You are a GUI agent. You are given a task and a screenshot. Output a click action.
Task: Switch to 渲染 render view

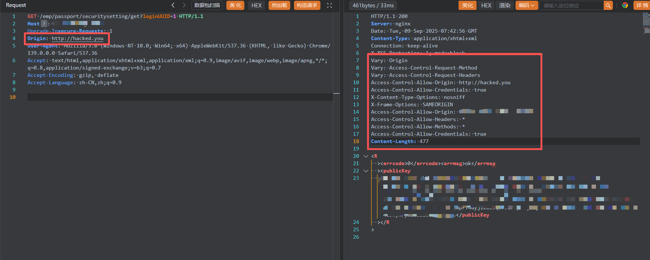504,6
